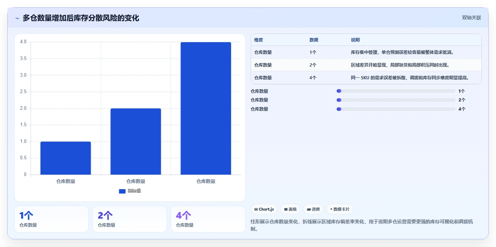The width and height of the screenshot is (496, 247).
Task: Click the middle bar with value 2.0
Action: coord(136,142)
